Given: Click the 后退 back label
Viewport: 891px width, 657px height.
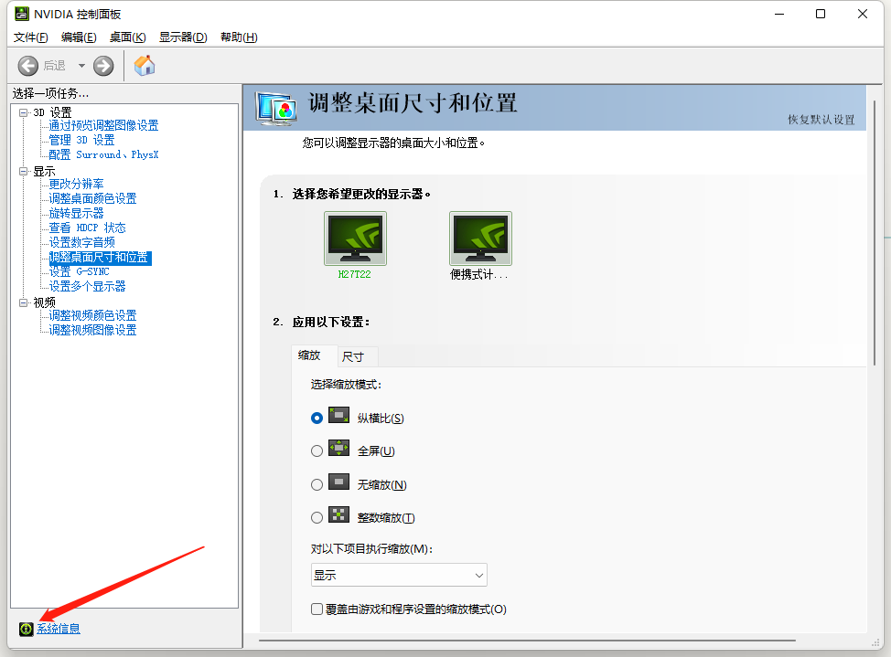Looking at the screenshot, I should pyautogui.click(x=55, y=66).
